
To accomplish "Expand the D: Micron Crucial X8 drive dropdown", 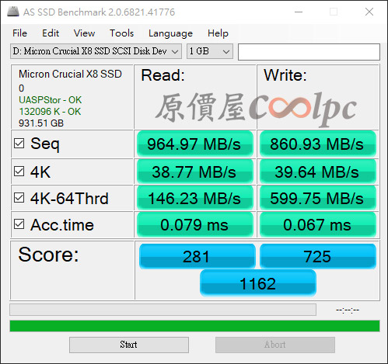I will (96, 51).
